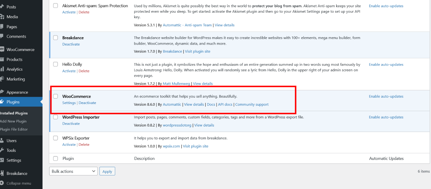Open the Products menu

[x=14, y=59]
